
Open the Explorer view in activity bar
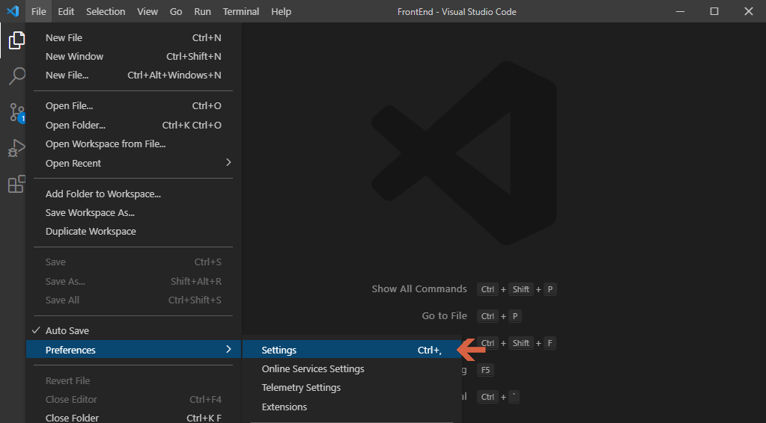point(16,40)
